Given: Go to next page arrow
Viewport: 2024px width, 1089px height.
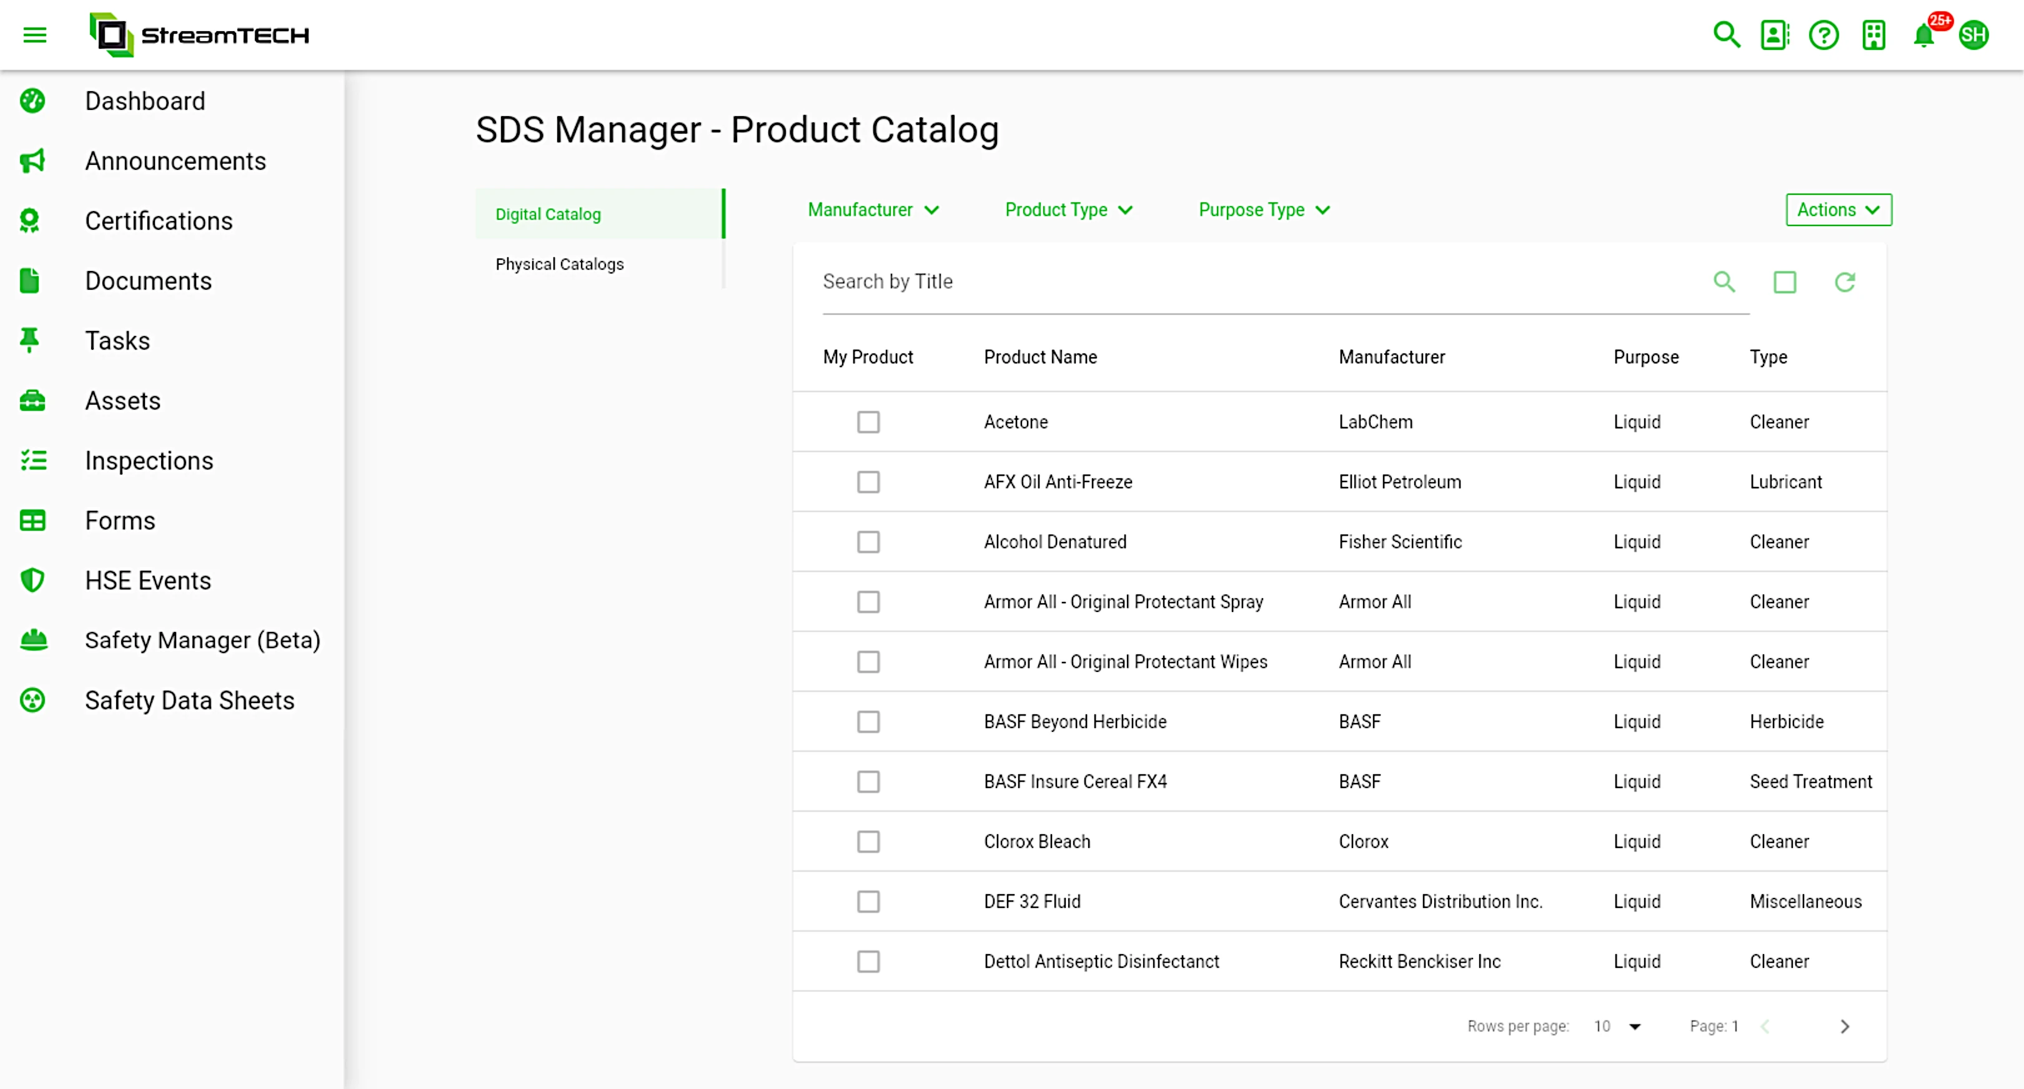Looking at the screenshot, I should (1845, 1026).
